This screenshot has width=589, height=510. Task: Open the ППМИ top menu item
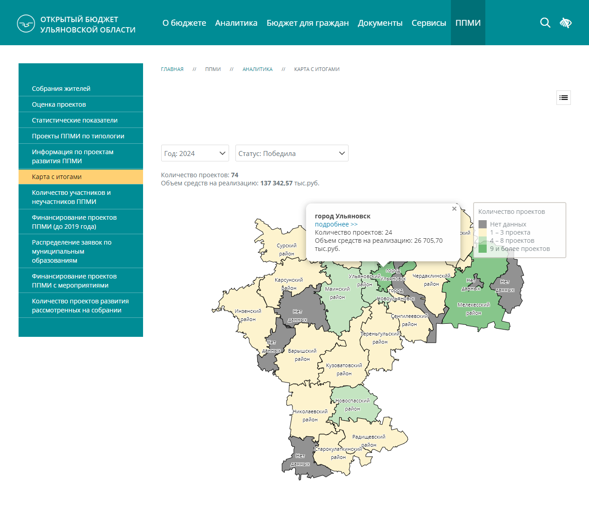[468, 23]
